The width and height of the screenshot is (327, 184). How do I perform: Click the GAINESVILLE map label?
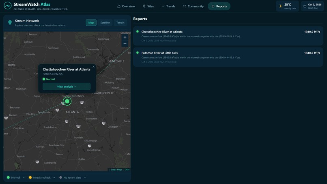(x=116, y=61)
